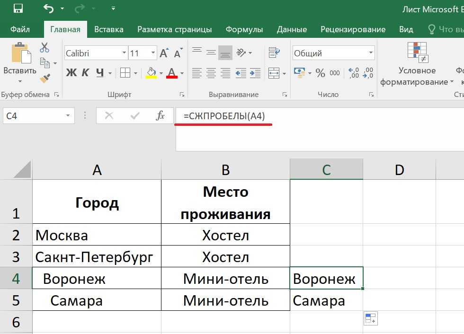Decrease indent icon
Screen dimensions: 464x334
pyautogui.click(x=241, y=73)
